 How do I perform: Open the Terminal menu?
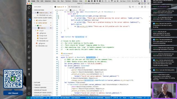[x=68, y=1]
